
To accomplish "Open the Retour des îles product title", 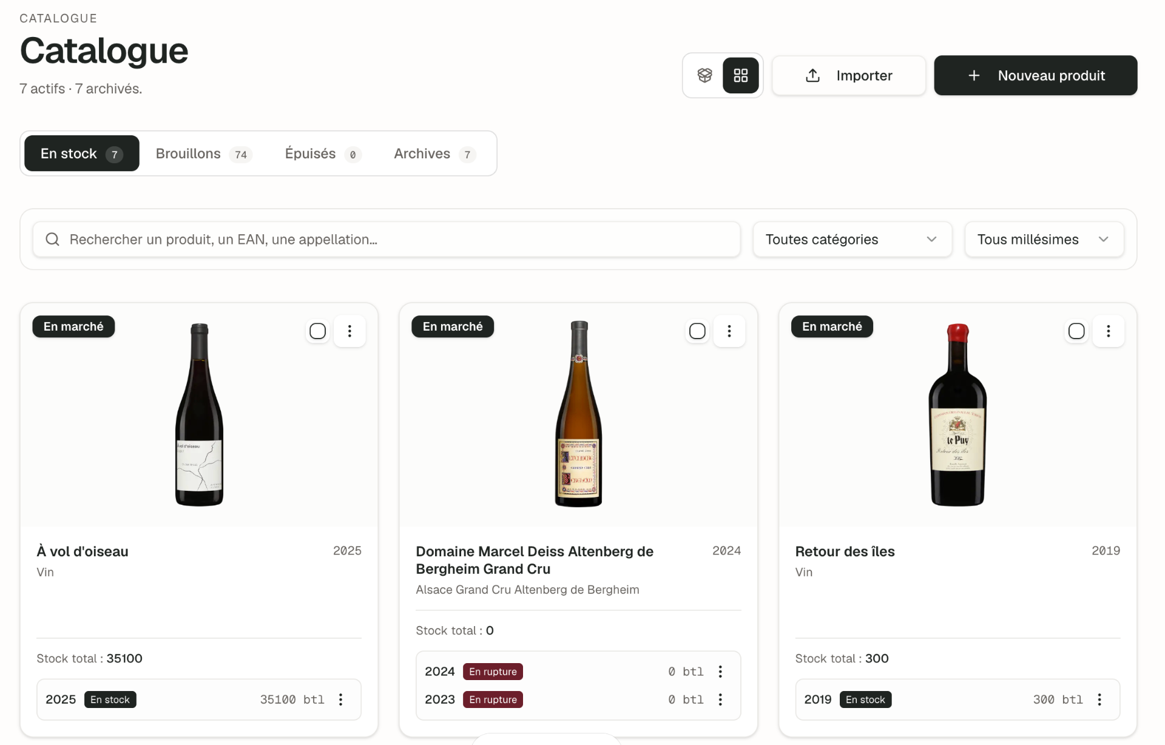I will pos(845,551).
